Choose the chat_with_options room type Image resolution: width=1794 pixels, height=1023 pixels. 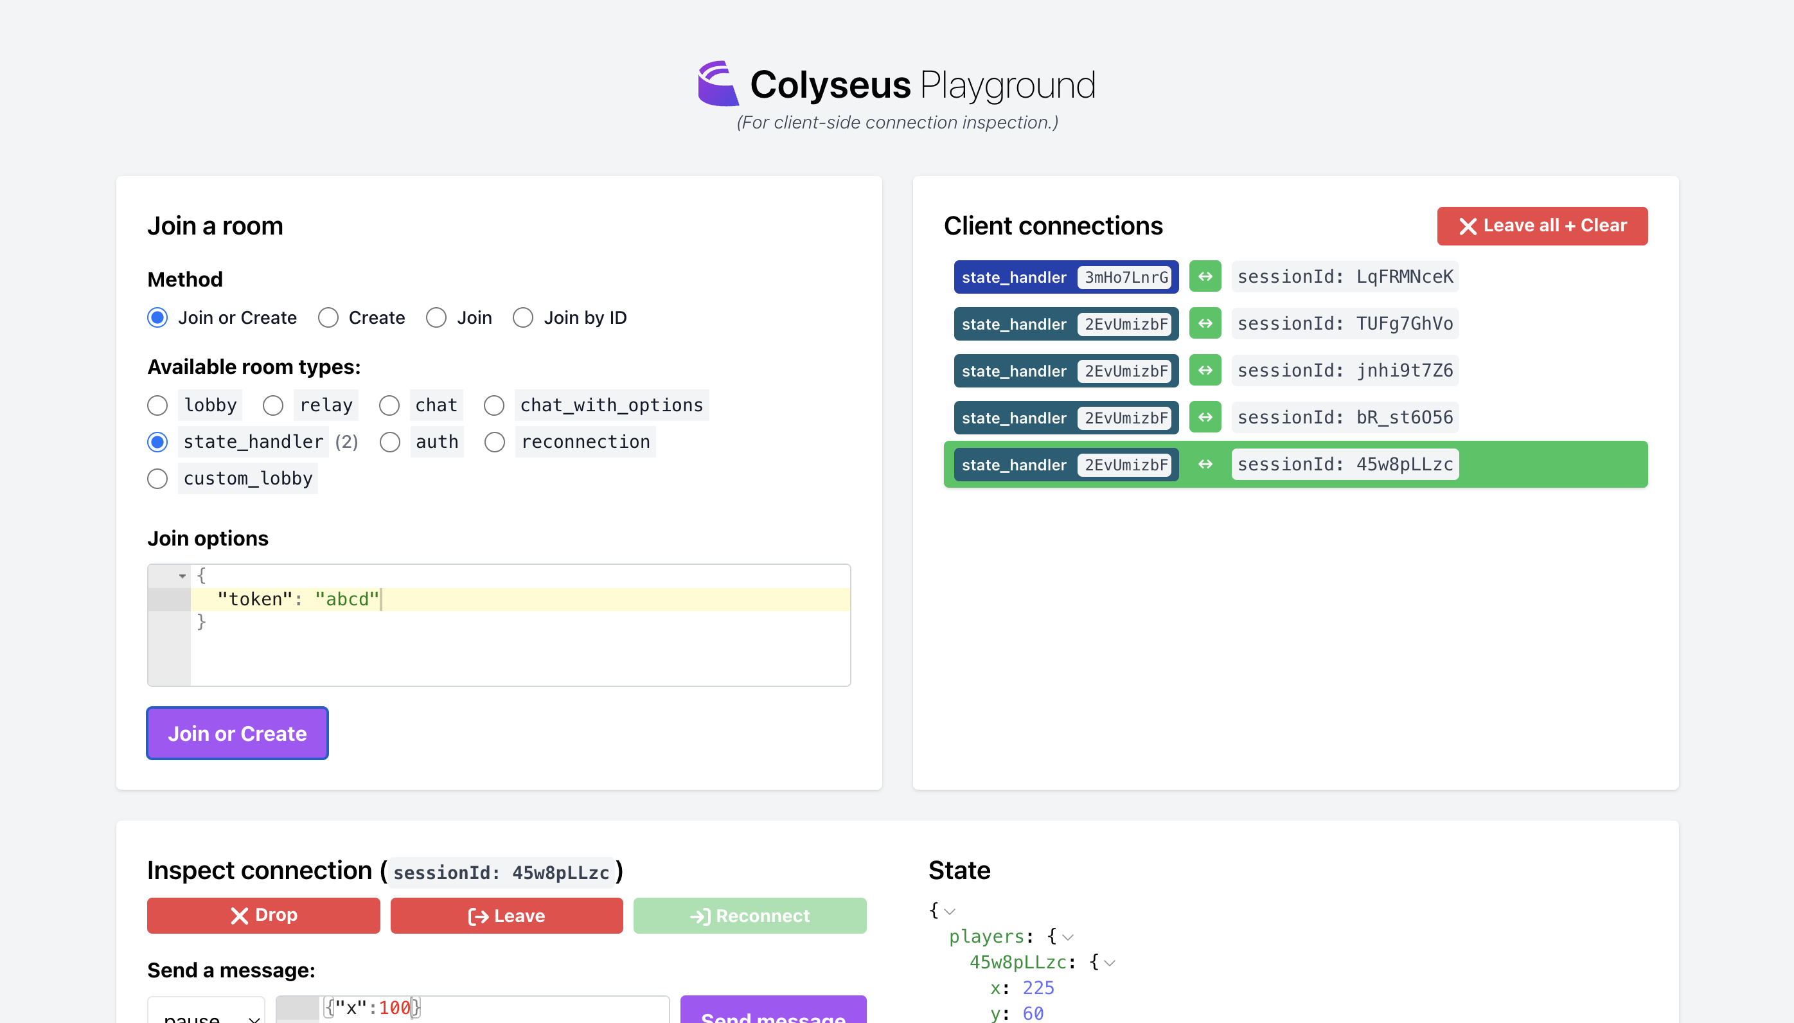click(494, 405)
